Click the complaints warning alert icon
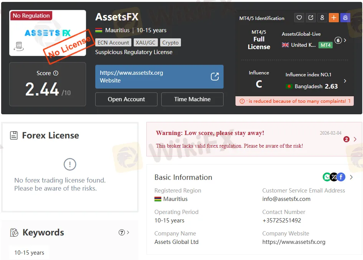363x260 pixels. coord(242,101)
